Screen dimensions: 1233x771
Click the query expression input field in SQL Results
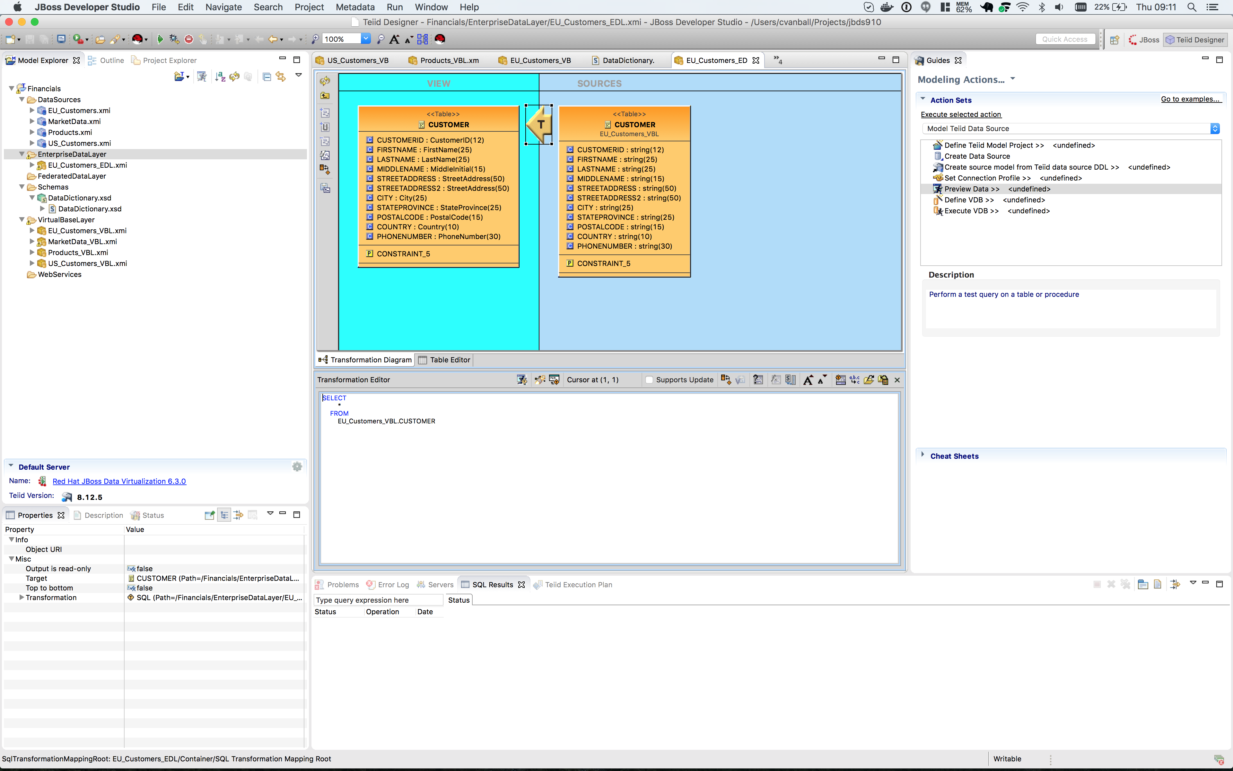378,600
